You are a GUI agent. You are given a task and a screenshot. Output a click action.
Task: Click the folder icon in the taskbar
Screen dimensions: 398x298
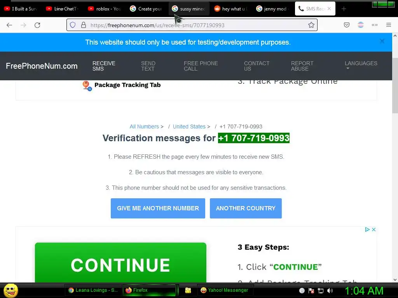[188, 290]
